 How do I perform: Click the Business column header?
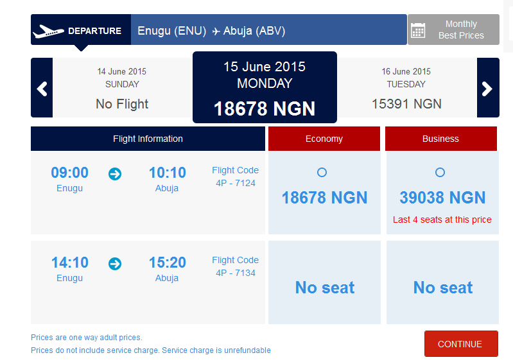coord(441,139)
